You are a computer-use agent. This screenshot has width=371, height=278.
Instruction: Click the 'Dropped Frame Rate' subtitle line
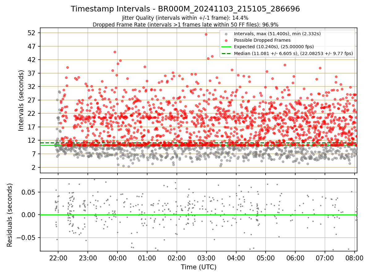tap(185, 24)
